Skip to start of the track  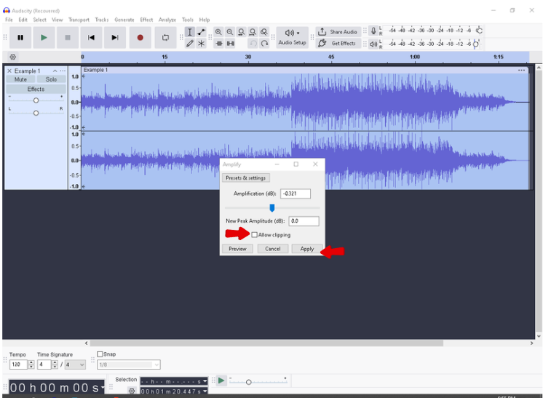pyautogui.click(x=91, y=37)
